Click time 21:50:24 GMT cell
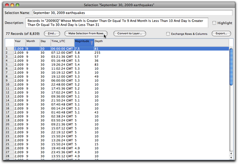The width and height of the screenshot is (238, 164). point(62,100)
